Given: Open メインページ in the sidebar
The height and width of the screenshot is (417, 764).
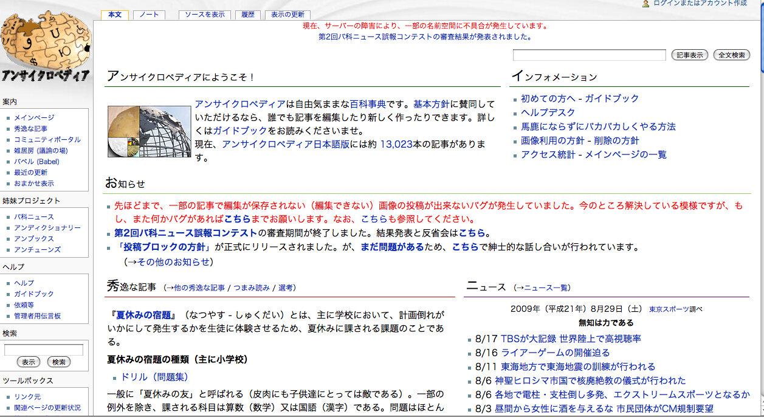Looking at the screenshot, I should (x=34, y=117).
